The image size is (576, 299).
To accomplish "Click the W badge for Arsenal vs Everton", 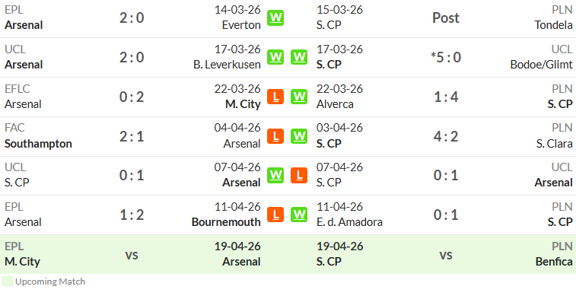I will pos(275,17).
